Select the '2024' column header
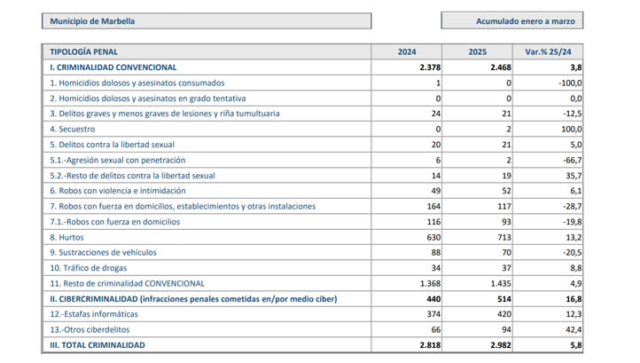This screenshot has height=363, width=640. point(407,51)
